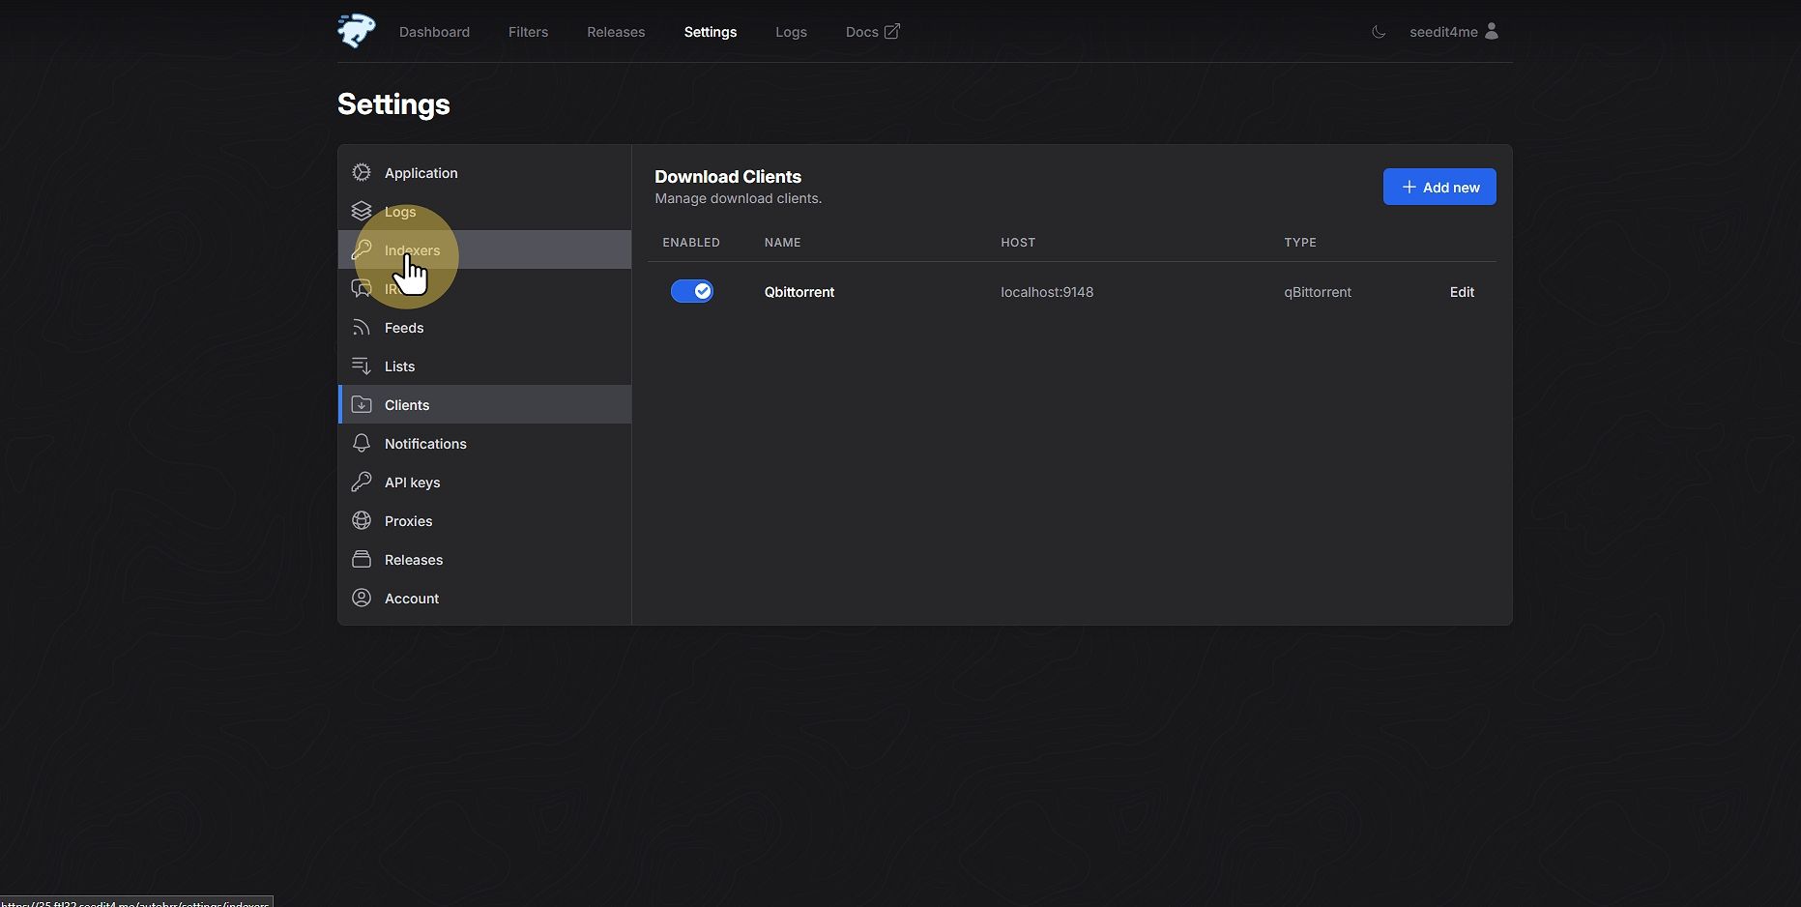Viewport: 1801px width, 907px height.
Task: Click the Account person icon
Action: point(362,598)
